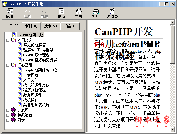Select the open book icon beside 核心基础
Viewport: 177px width, 134px height.
tap(13, 65)
